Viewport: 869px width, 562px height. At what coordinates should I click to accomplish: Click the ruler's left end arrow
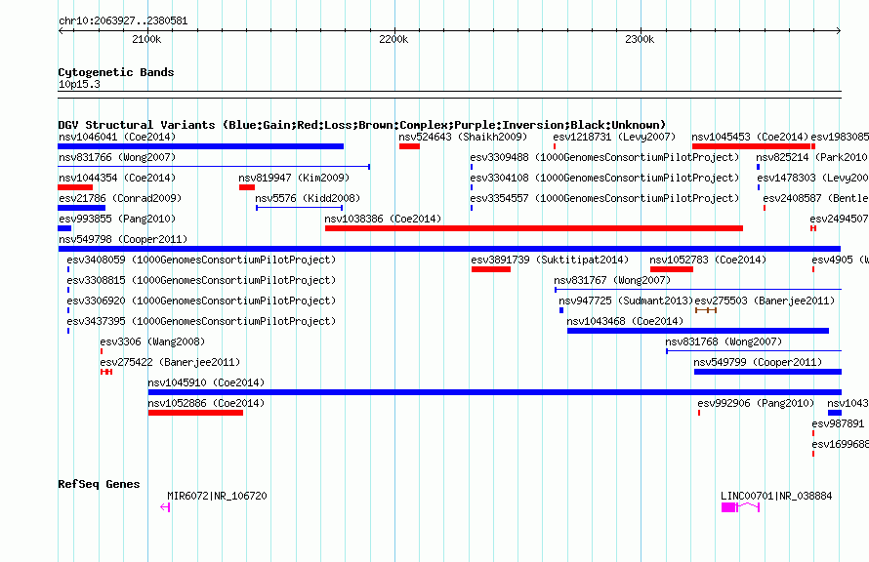tap(61, 31)
